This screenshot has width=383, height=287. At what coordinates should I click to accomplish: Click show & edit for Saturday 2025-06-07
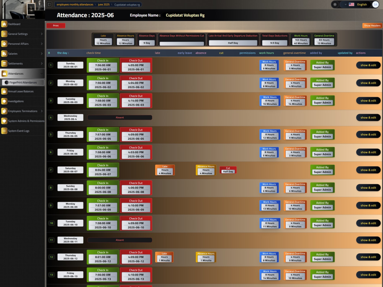pos(368,170)
